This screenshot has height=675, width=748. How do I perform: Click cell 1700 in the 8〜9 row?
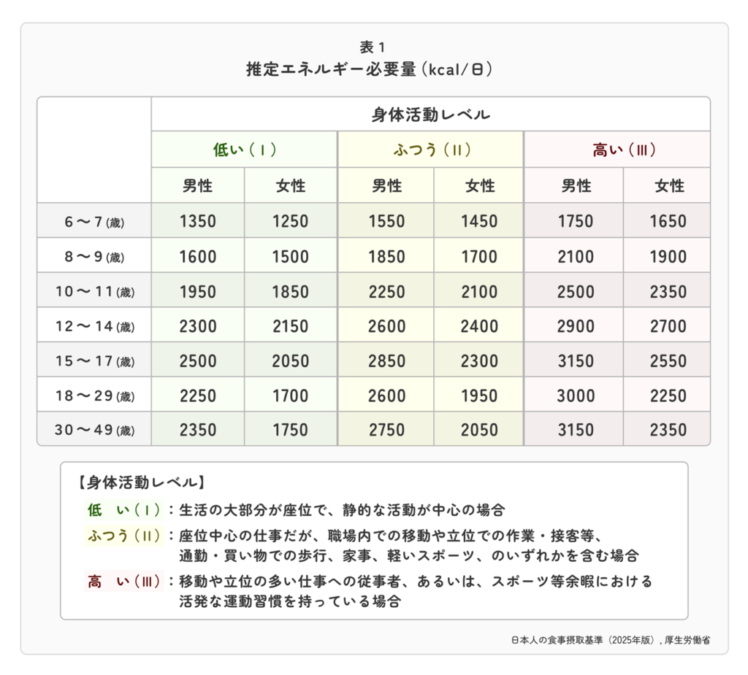[x=479, y=257]
